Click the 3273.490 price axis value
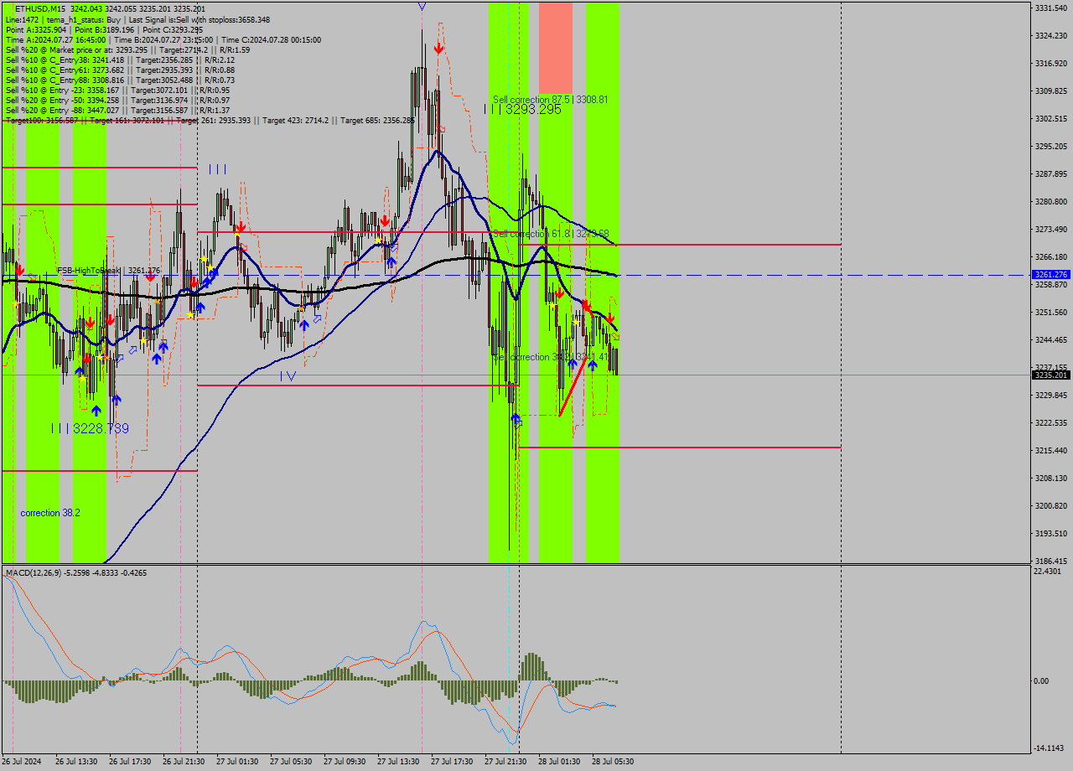The image size is (1073, 771). (1050, 229)
